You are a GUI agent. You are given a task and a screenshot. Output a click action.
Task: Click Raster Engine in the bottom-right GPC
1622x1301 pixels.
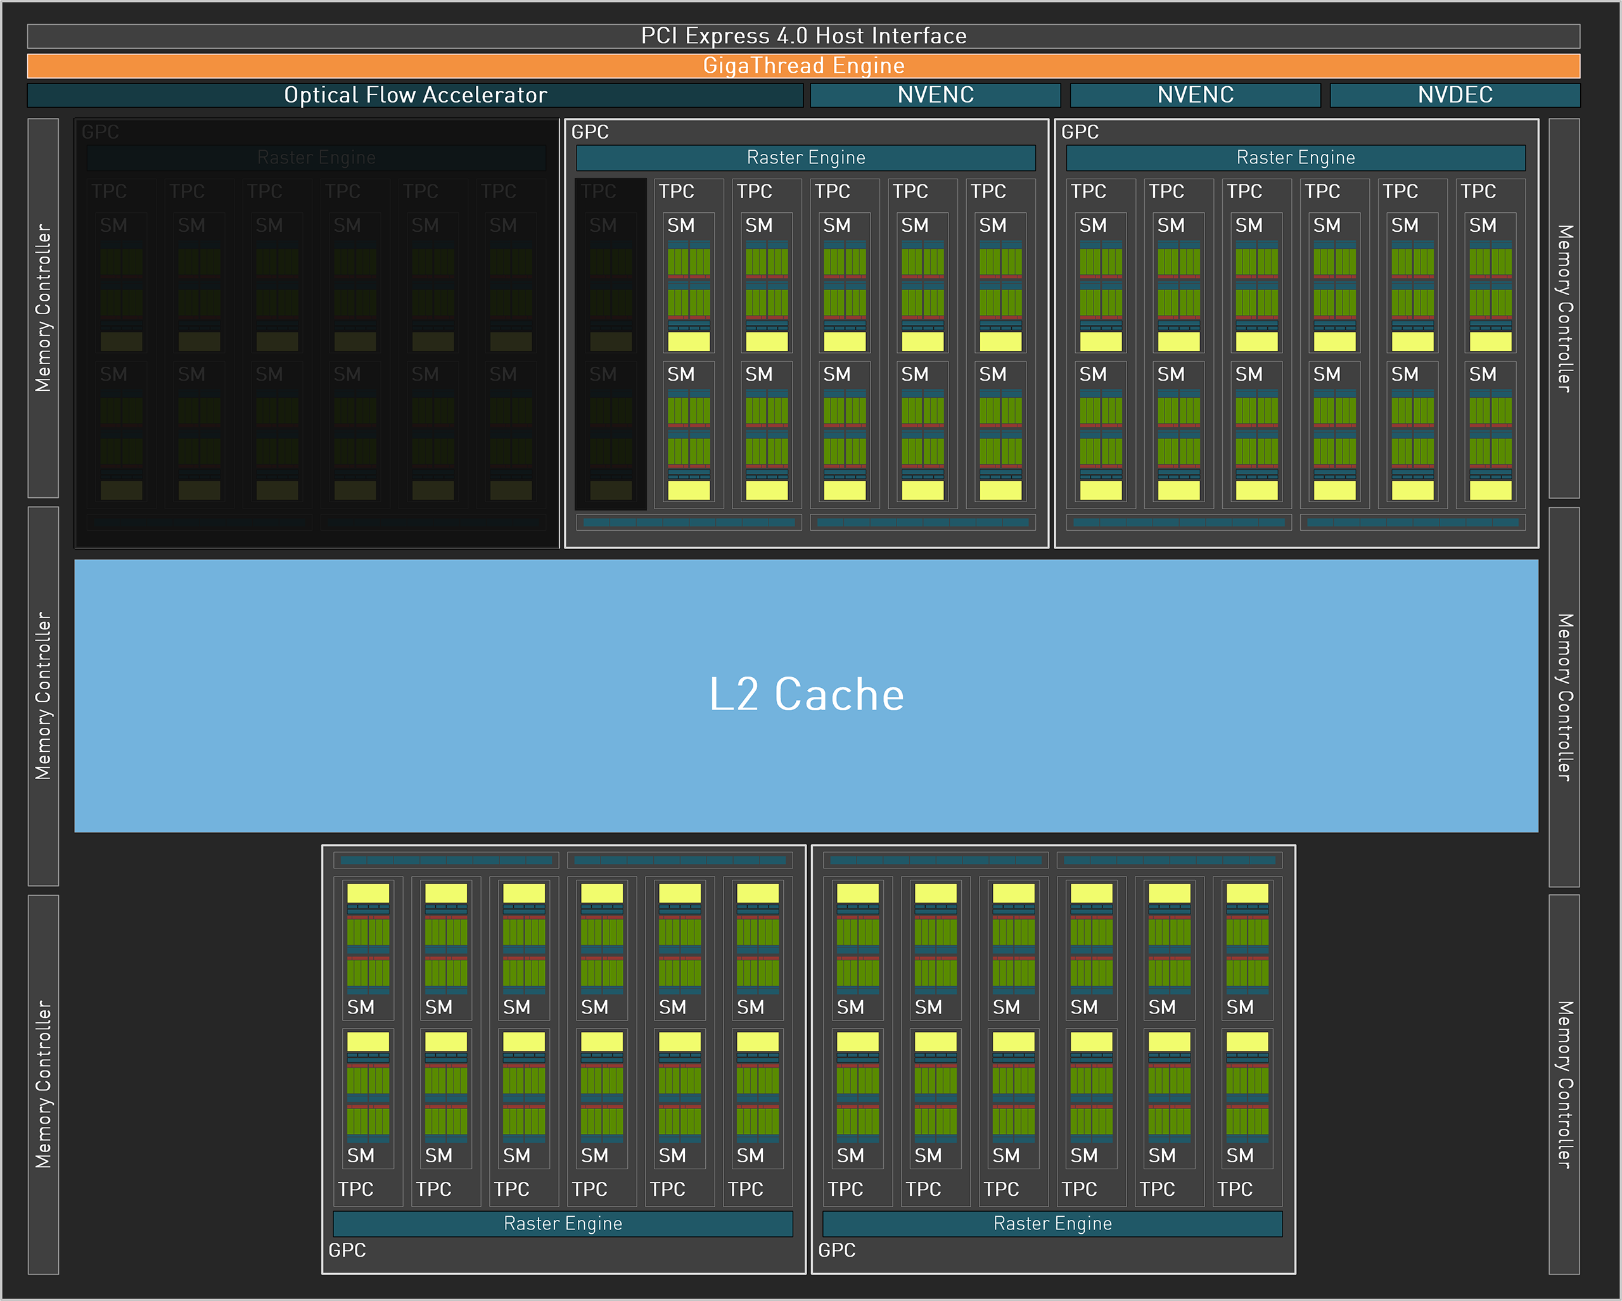[x=1052, y=1224]
